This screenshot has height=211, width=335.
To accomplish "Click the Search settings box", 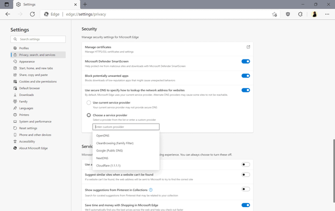I will coord(38,39).
